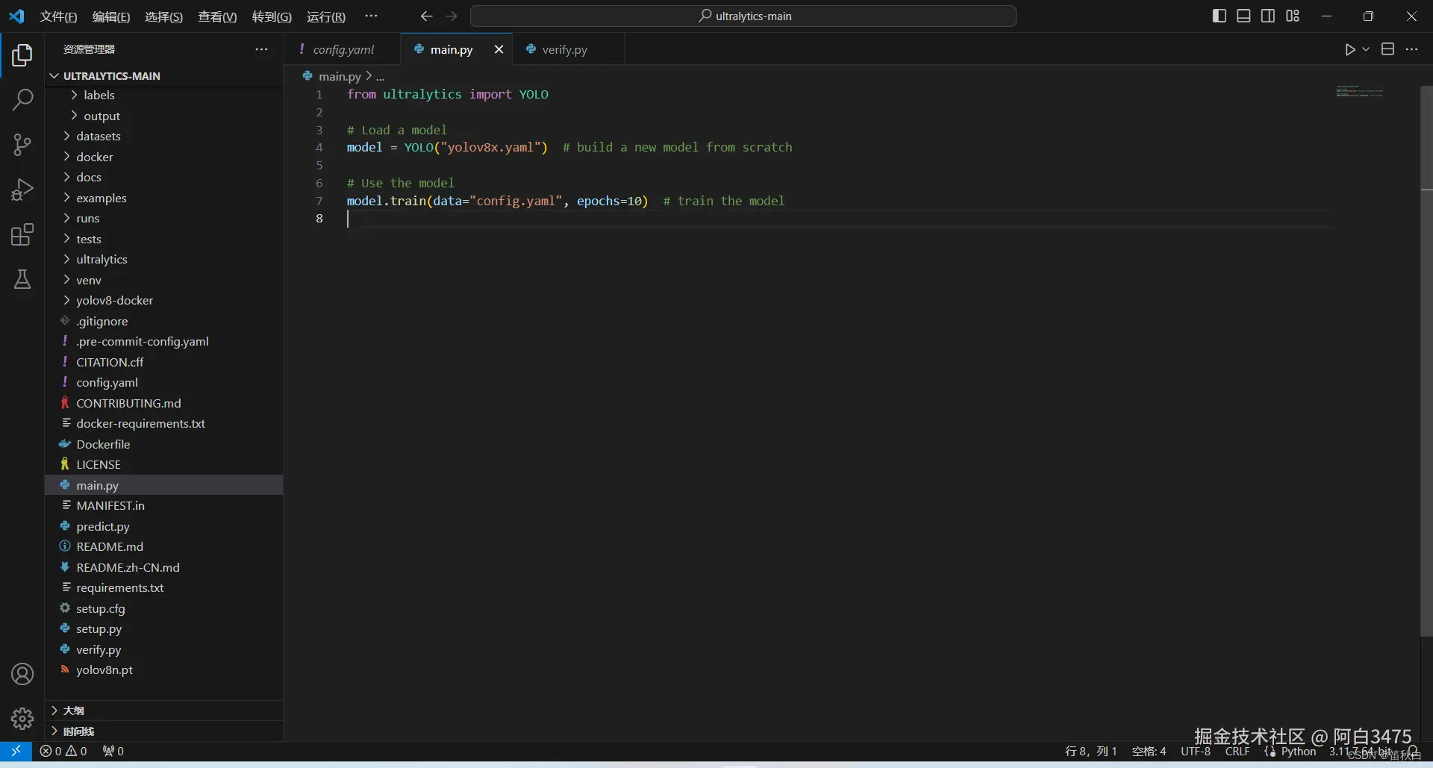Open Run and Debug view
1433x768 pixels.
coord(22,190)
